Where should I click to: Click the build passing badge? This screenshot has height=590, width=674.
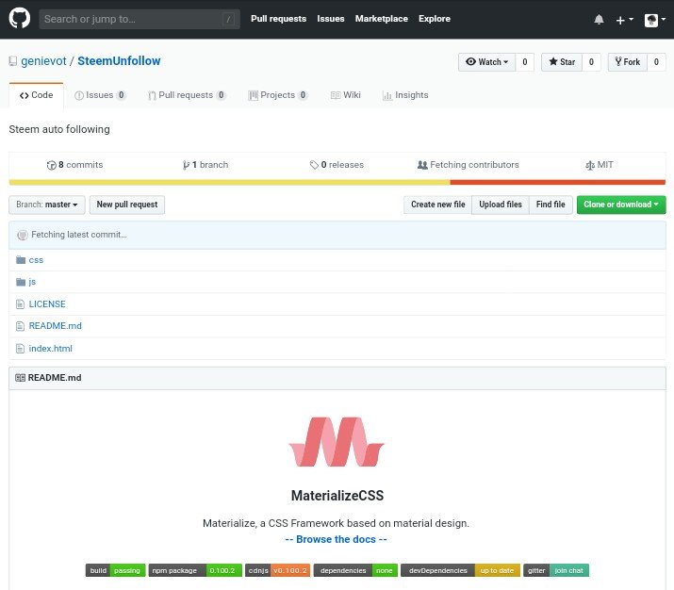[116, 570]
